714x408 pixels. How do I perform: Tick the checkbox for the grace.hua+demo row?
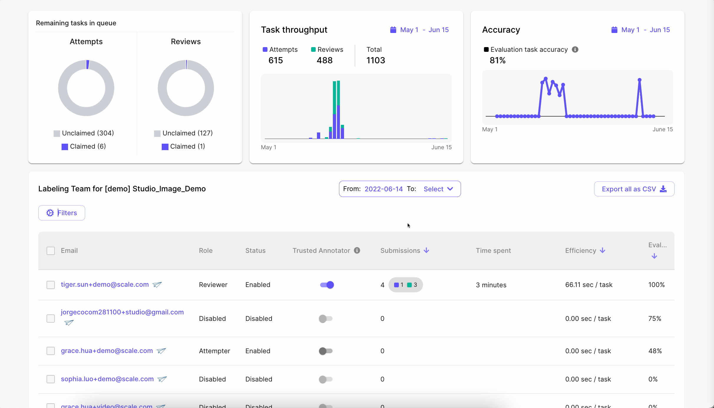coord(51,351)
